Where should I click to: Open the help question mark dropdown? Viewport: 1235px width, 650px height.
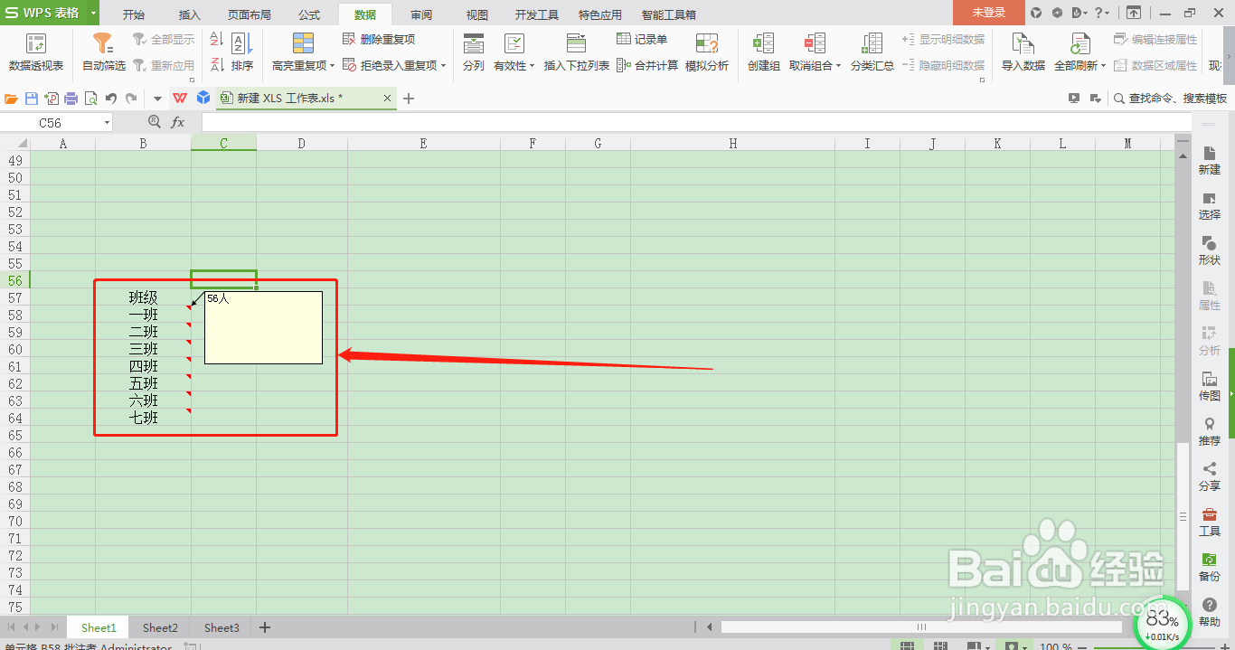1102,13
